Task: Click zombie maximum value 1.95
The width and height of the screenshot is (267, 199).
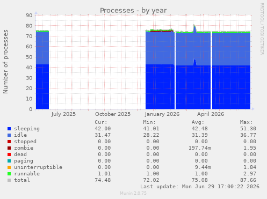Action: 250,148
